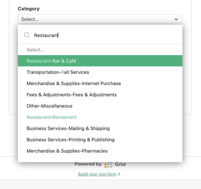Choose the blank Select... placeholder option
The image size is (201, 189).
click(36, 50)
